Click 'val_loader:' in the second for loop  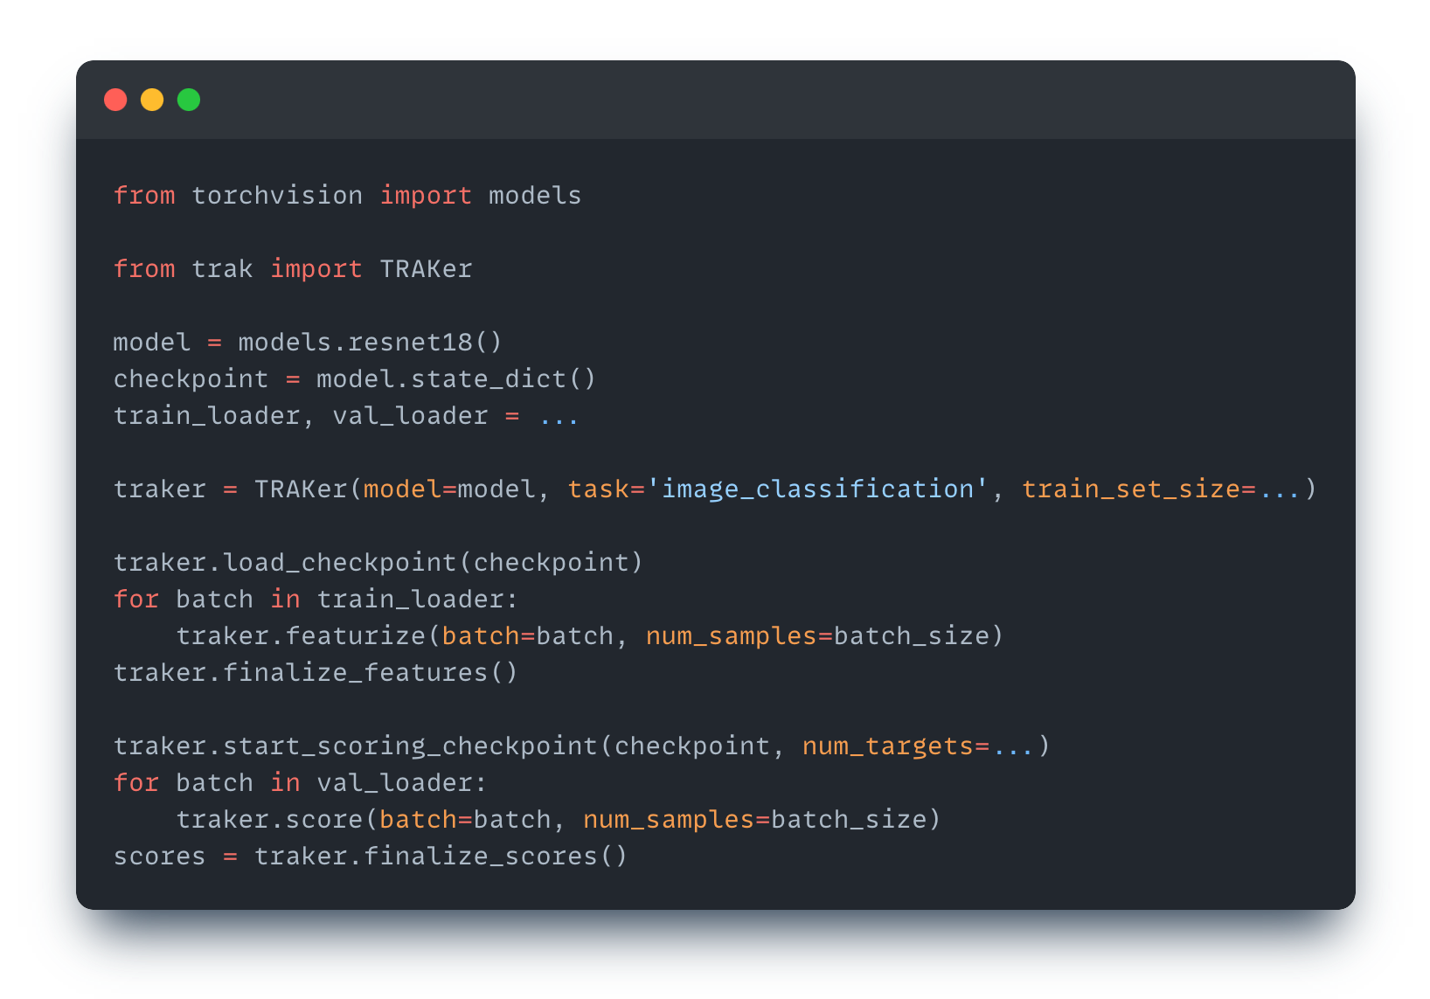(401, 782)
